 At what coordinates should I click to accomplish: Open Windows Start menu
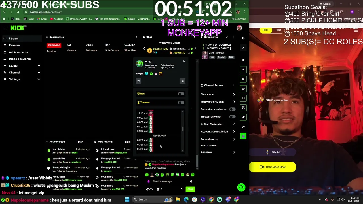(127, 199)
